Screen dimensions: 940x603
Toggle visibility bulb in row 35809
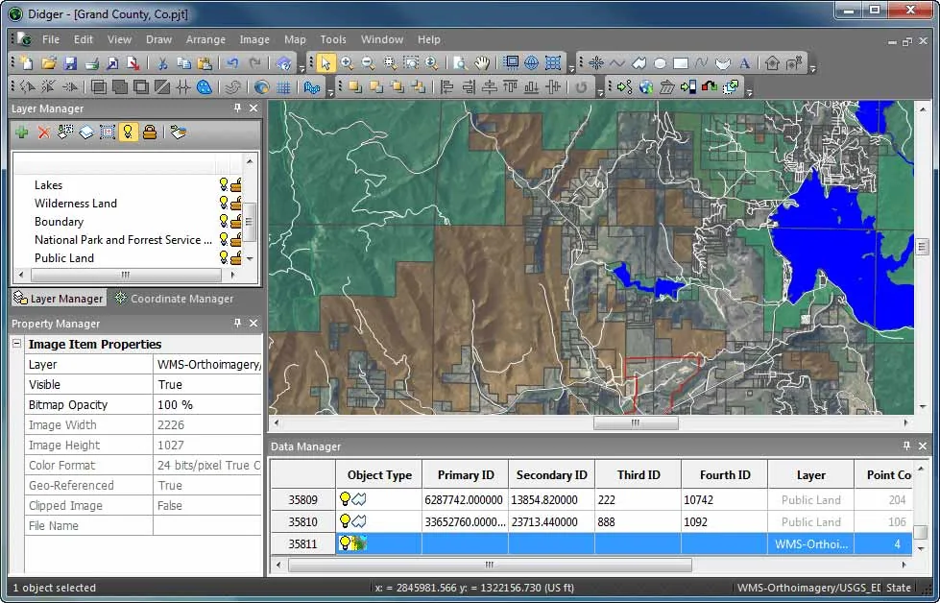pyautogui.click(x=345, y=498)
